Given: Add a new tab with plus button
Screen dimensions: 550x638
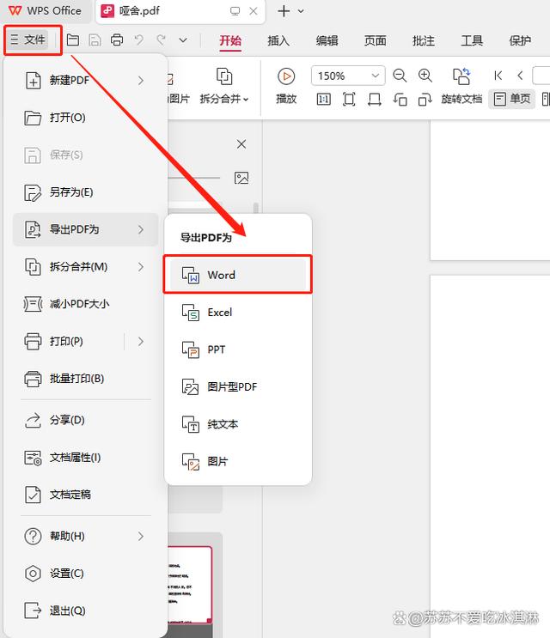Looking at the screenshot, I should (284, 11).
